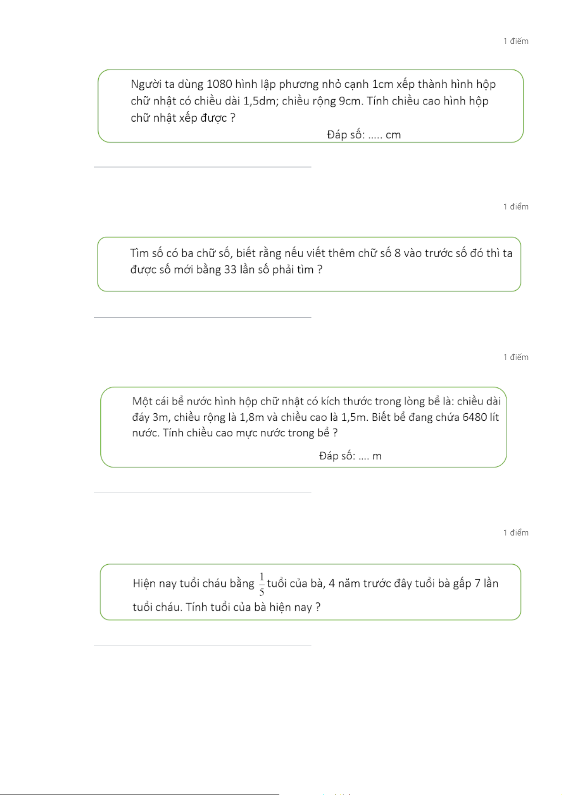Select the box starting 'Một cái bể nước'

(303, 427)
